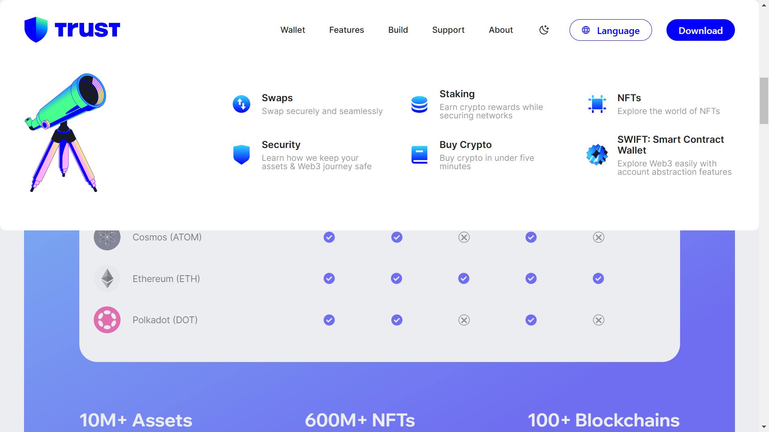Click the Ethereum ETH checkmark toggle
Screen dimensions: 769x432
pos(329,278)
